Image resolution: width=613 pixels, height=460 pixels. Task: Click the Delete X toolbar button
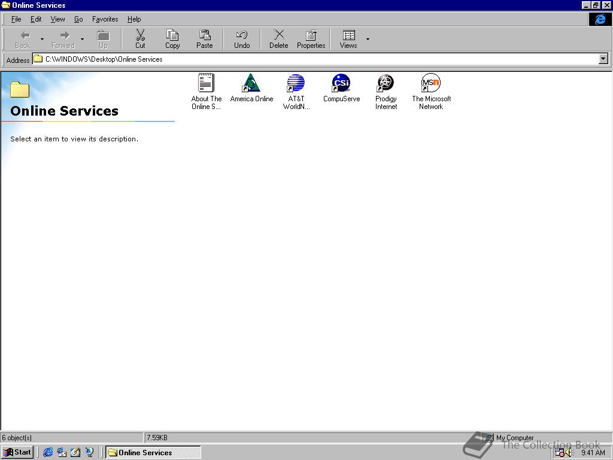(279, 39)
